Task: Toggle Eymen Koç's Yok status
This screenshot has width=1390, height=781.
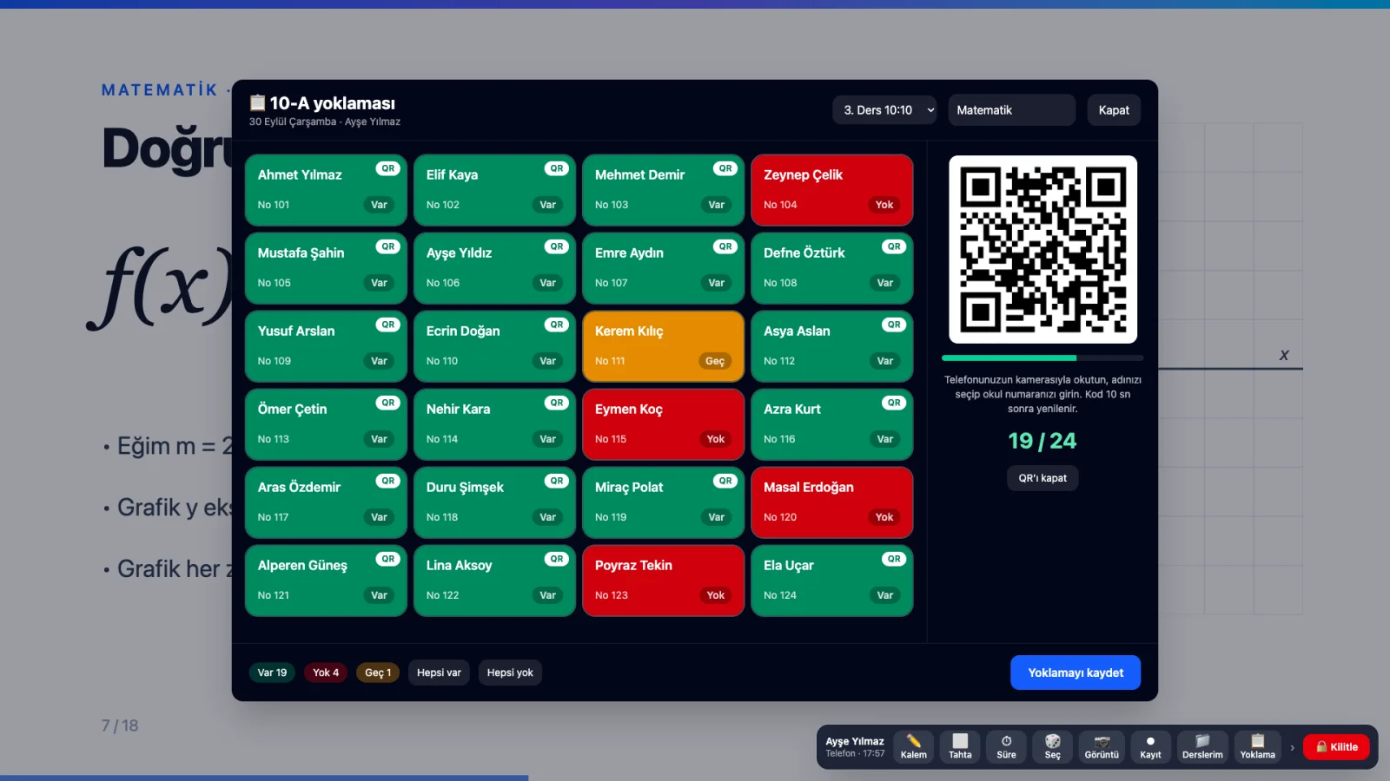Action: 716,439
